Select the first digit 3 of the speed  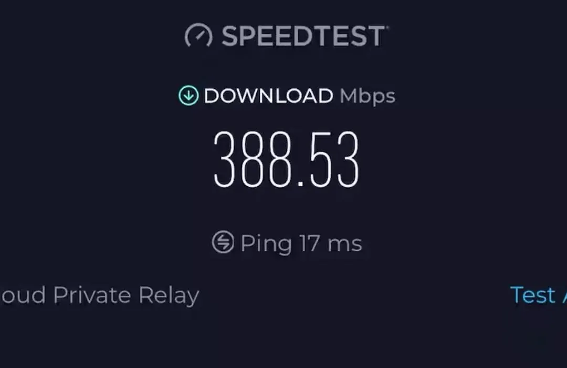(224, 159)
